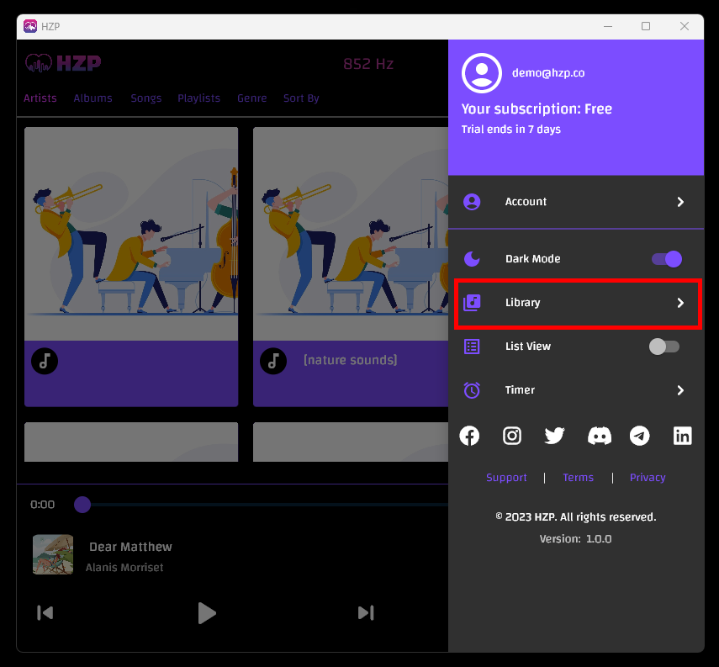Click the nature sounds album title
The image size is (719, 667).
[x=351, y=360]
